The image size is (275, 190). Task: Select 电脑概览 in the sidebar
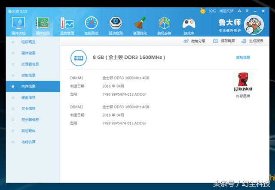pos(28,42)
